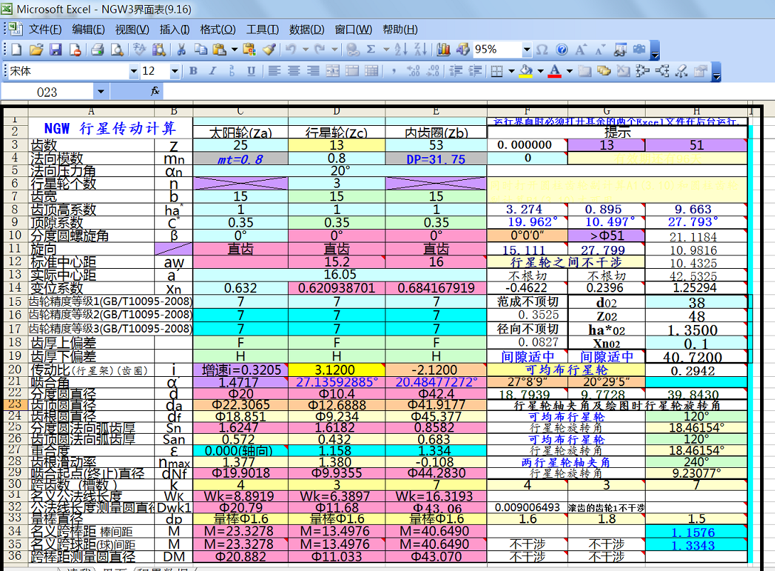Viewport: 775px width, 571px height.
Task: Toggle italic formatting
Action: click(x=212, y=71)
